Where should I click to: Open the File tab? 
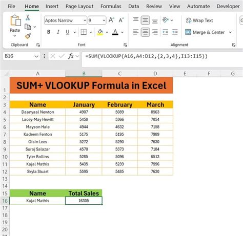(x=11, y=6)
